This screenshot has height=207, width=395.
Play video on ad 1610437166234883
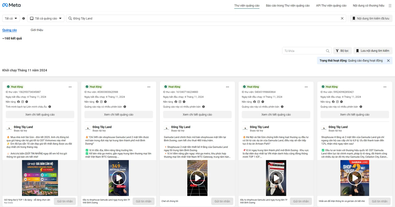tap(197, 178)
